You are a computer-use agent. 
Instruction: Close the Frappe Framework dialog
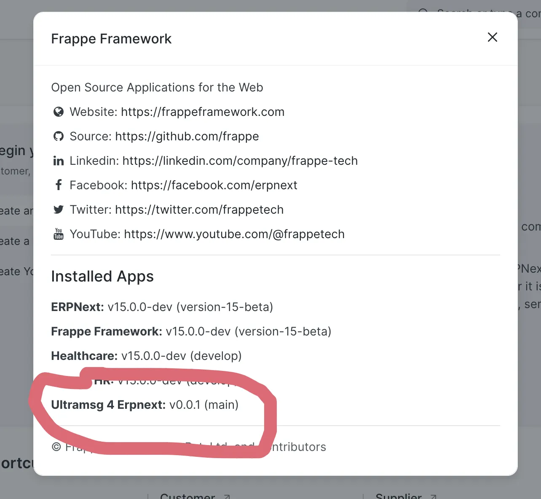pos(492,37)
